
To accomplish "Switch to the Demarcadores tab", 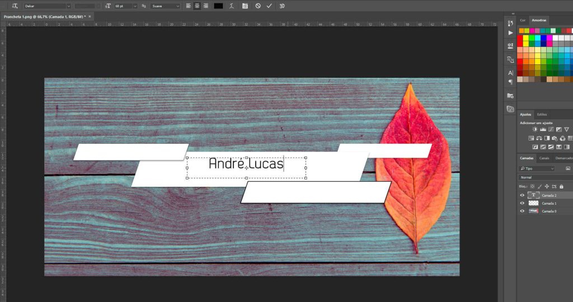I will (x=564, y=158).
